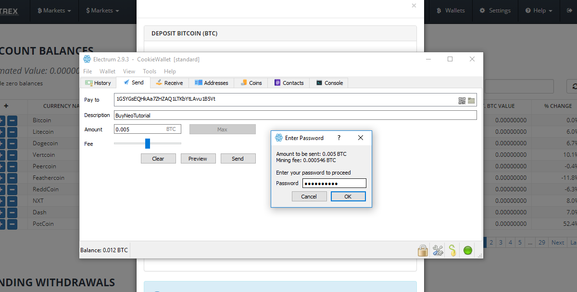This screenshot has width=577, height=292.
Task: Click the Bittrex refresh button beside search box
Action: (x=572, y=86)
